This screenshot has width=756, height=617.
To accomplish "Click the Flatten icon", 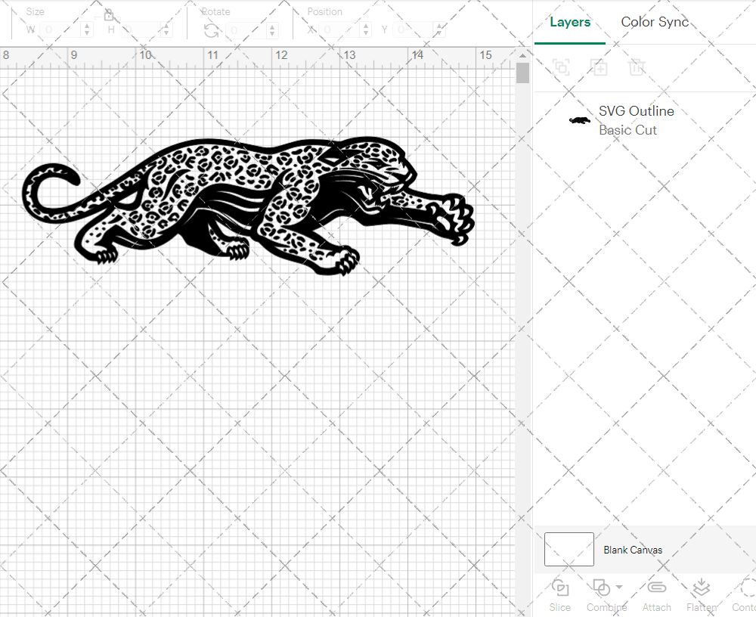I will click(x=701, y=588).
